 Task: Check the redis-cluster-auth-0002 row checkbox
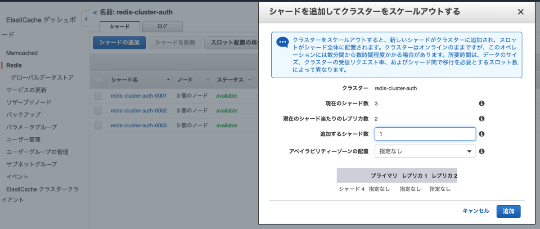98,110
